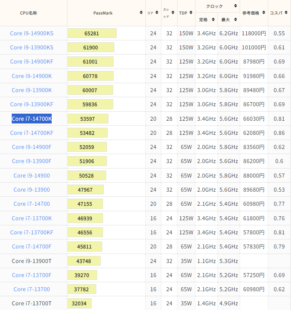Sort by スレッド column arrows
The height and width of the screenshot is (310, 291).
173,13
